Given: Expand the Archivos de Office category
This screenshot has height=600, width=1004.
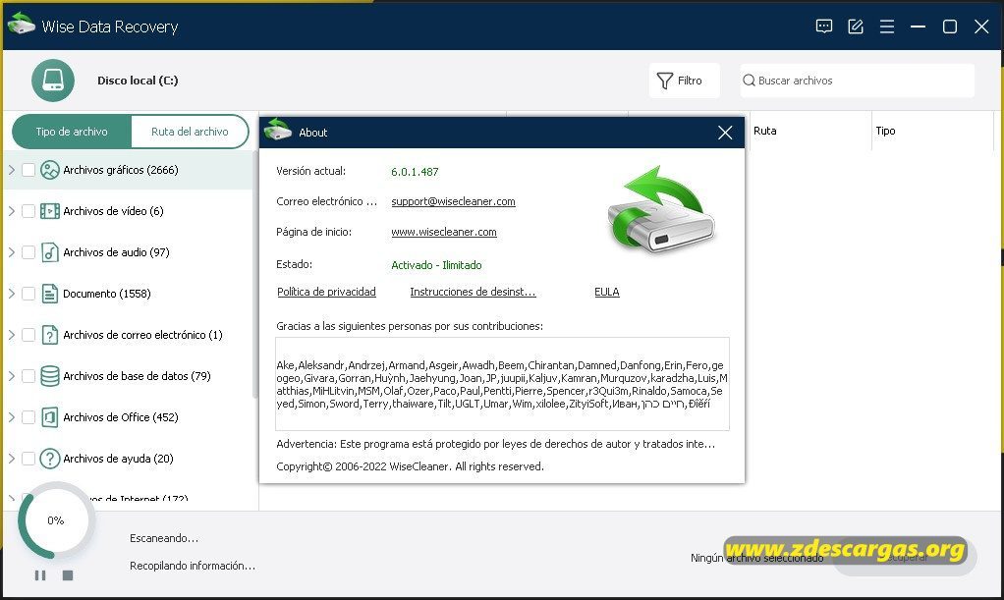Looking at the screenshot, I should tap(12, 417).
